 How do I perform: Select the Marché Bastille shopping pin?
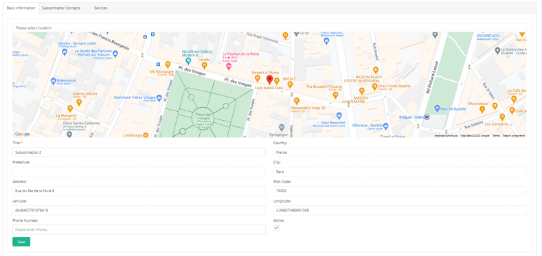(x=437, y=109)
